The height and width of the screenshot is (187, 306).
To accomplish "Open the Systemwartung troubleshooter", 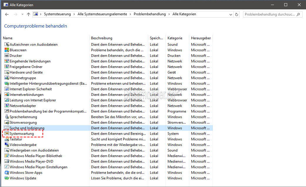I will [22, 134].
